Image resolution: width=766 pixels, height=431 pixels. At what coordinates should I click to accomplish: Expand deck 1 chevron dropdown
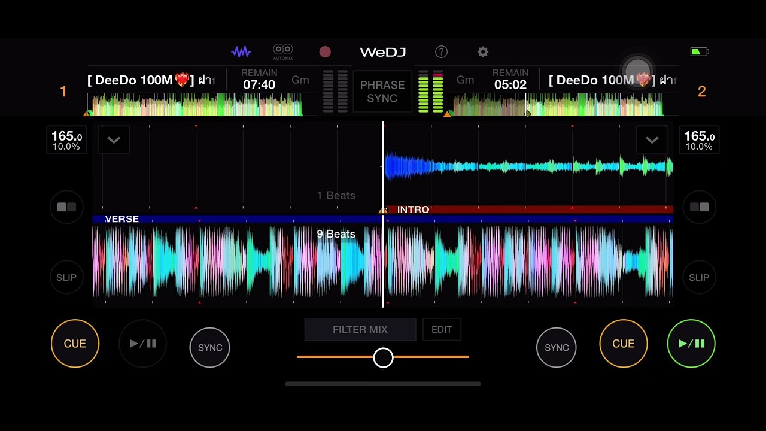point(114,140)
